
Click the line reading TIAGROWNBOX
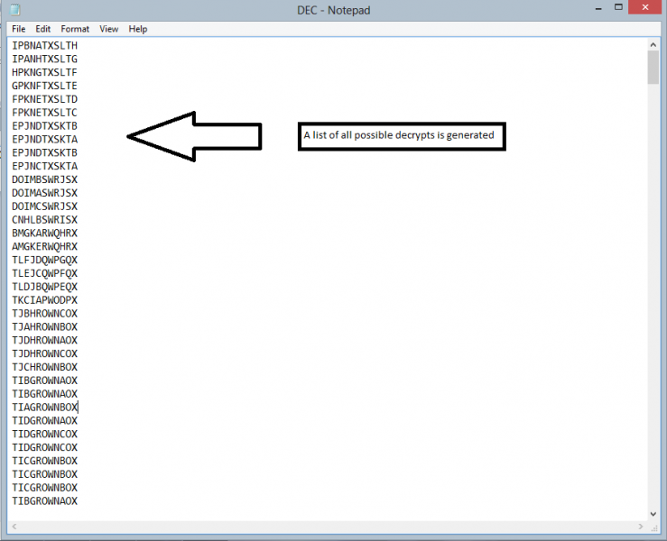45,407
